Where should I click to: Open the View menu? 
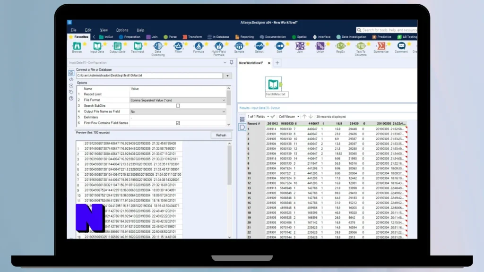coord(104,30)
